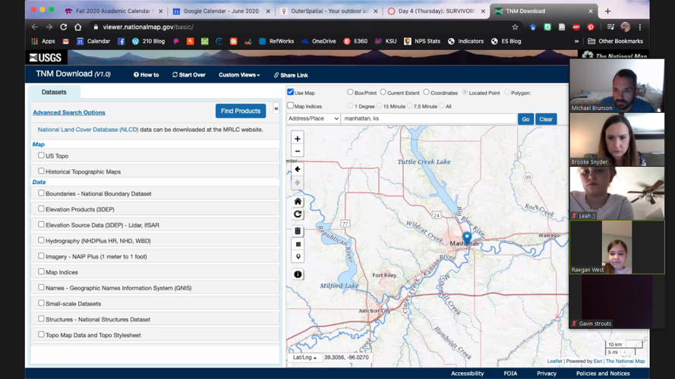Open Advanced Search Options link
This screenshot has width=675, height=379.
69,112
